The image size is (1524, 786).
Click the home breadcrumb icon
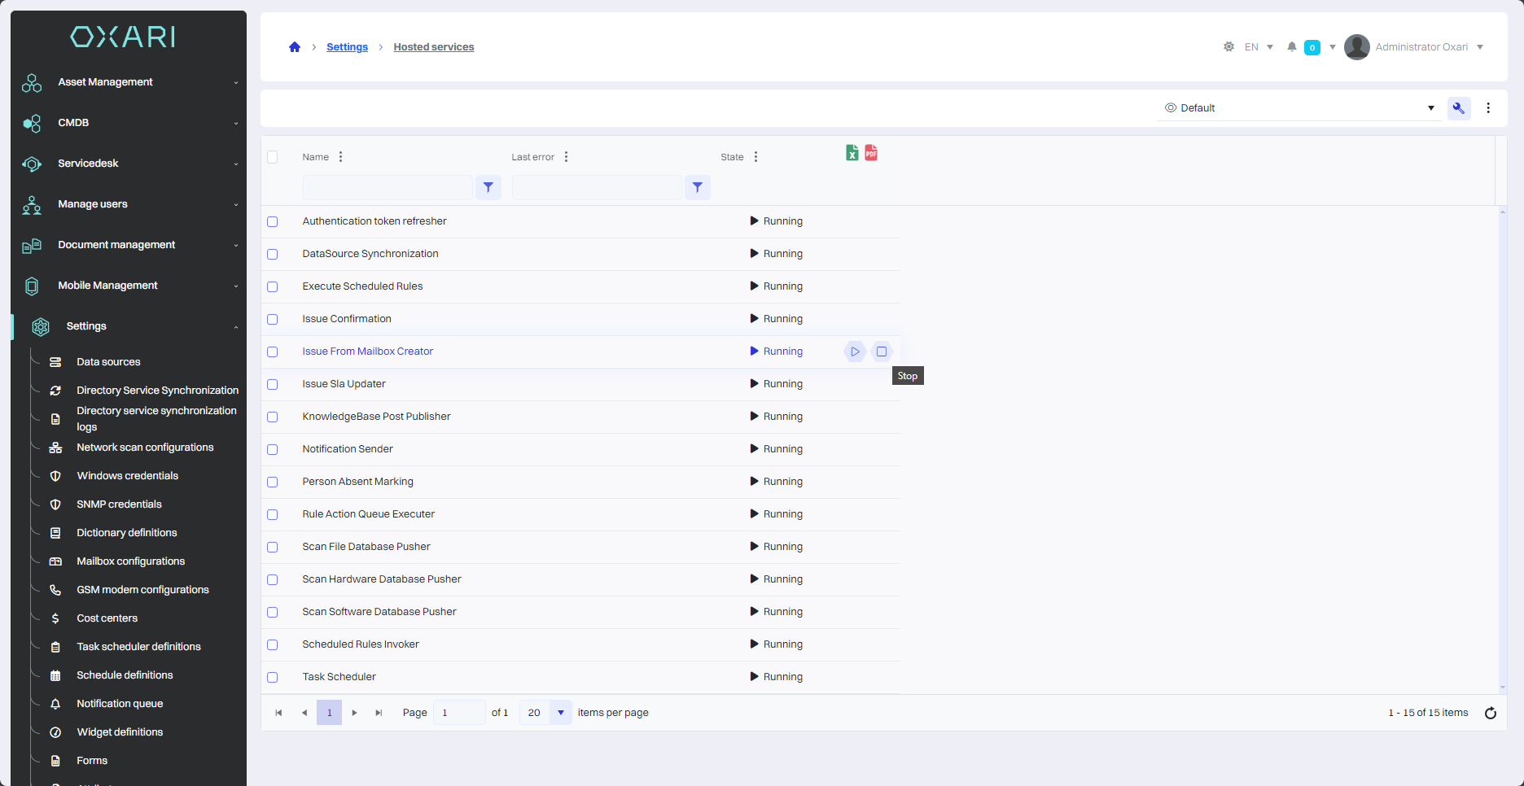point(295,47)
